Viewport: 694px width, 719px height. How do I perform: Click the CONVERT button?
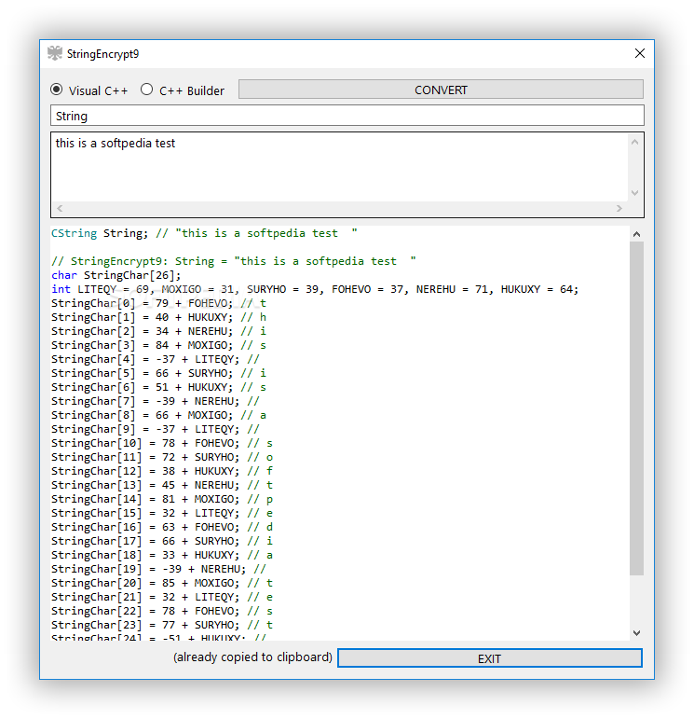(441, 90)
